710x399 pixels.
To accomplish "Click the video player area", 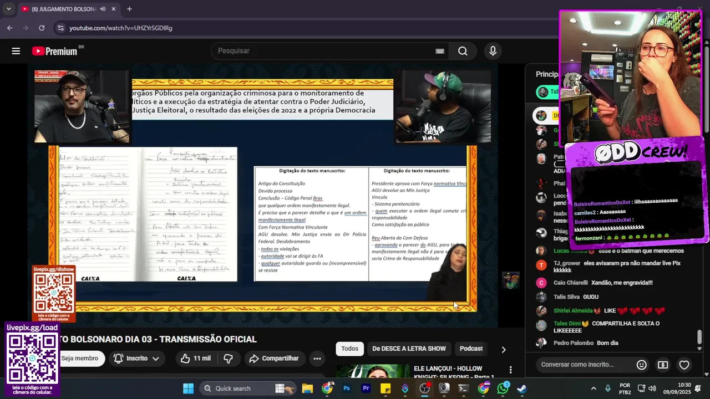I will [x=263, y=195].
